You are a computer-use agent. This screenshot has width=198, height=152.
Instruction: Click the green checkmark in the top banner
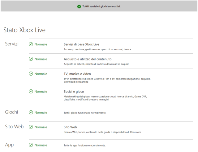(79, 6)
